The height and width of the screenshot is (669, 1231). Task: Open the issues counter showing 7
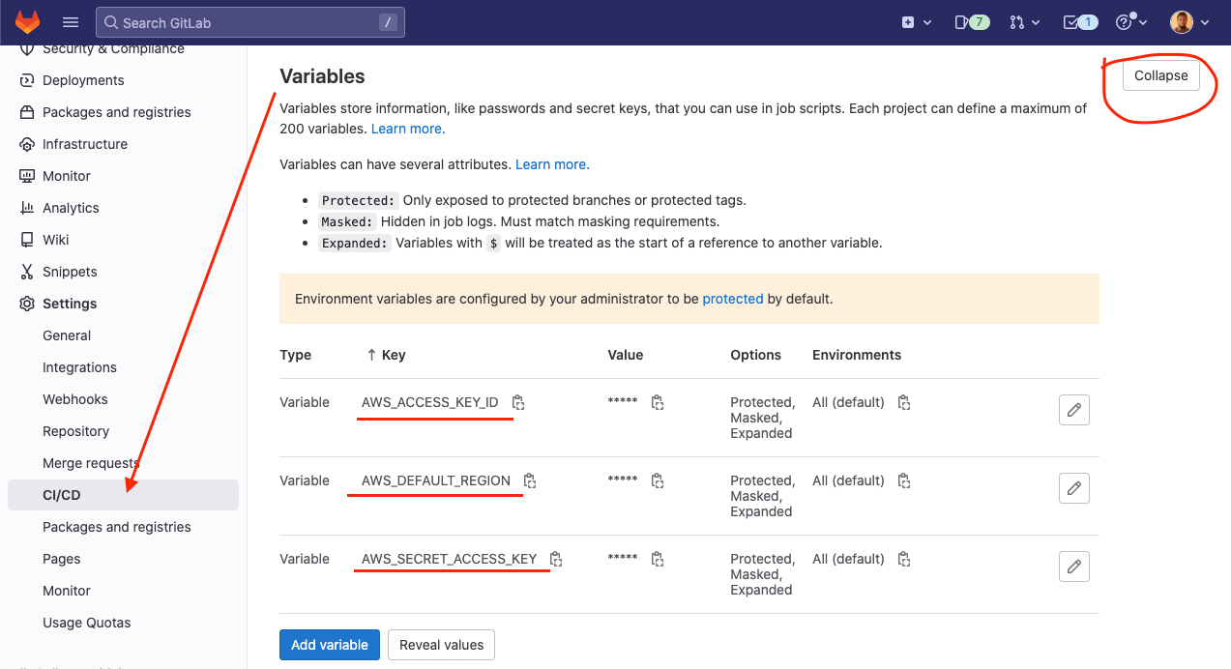click(971, 22)
